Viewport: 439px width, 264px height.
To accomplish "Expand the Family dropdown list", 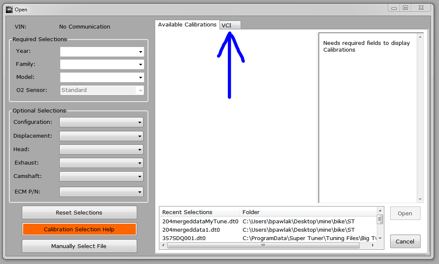I will tap(102, 65).
